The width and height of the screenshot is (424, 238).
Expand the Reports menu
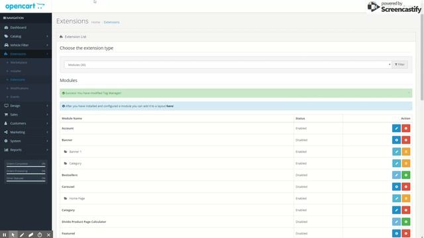26,150
